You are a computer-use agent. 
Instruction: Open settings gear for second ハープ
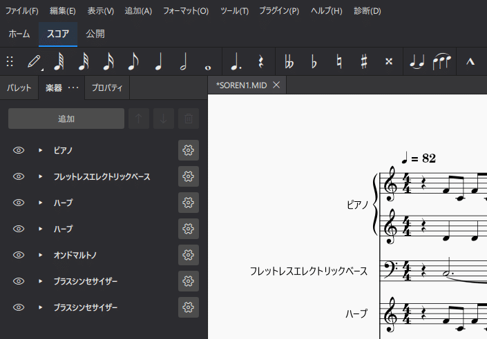pyautogui.click(x=189, y=229)
